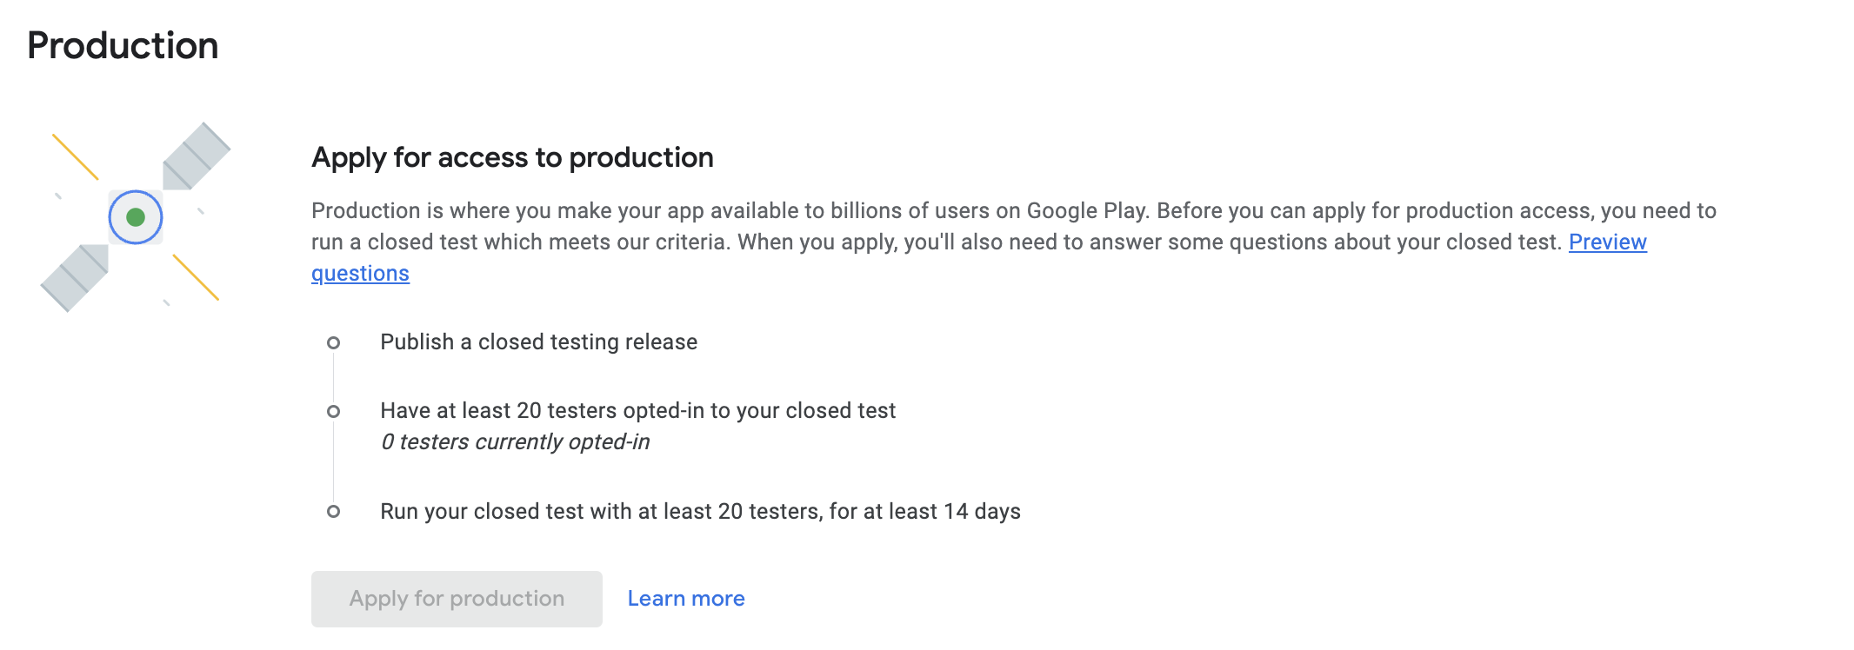Click the satellite's lower-left solar panel
This screenshot has height=650, width=1854.
[75, 278]
